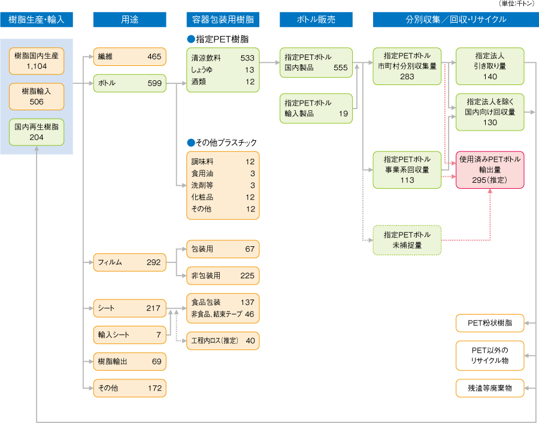Click the 国内再生樹脂 204 box
539x423 pixels.
[37, 132]
